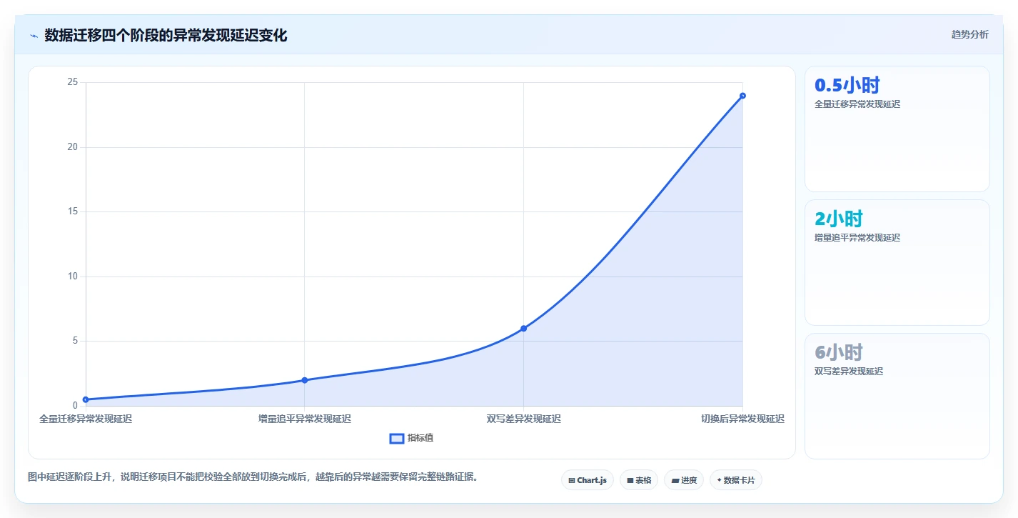
Task: Select the Chart.js tag
Action: (x=588, y=480)
